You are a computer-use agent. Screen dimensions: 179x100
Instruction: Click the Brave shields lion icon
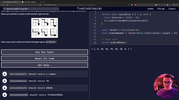pyautogui.click(x=132, y=5)
